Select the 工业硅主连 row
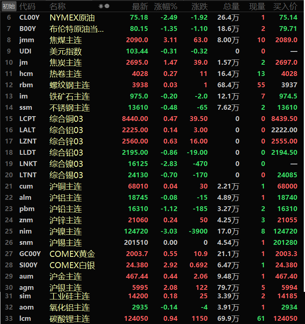 [x=152, y=296]
